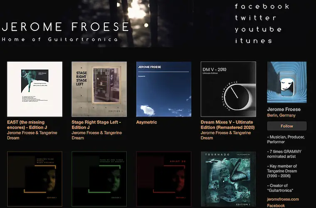The image size is (316, 208).
Task: Open the Stage Right Stage Left cover art
Action: point(99,89)
